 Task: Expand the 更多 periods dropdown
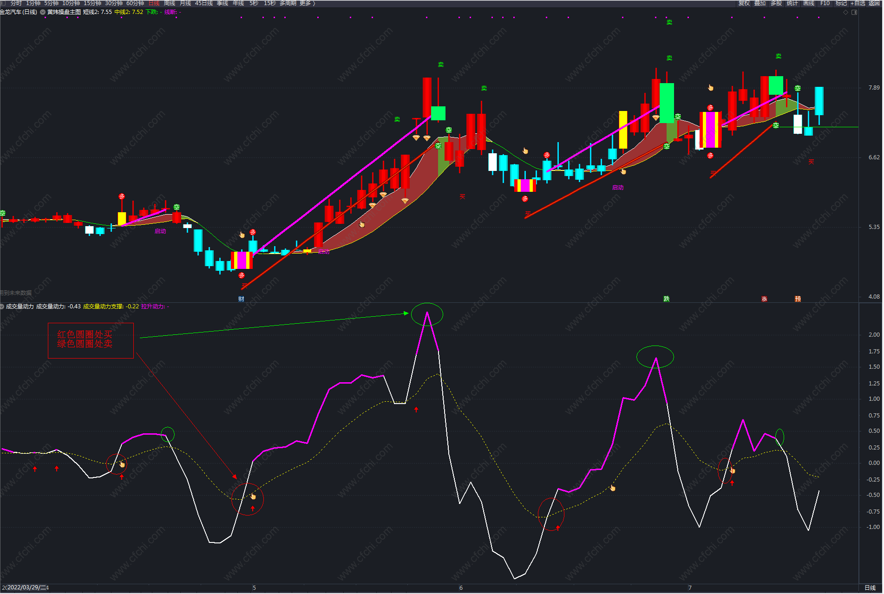308,3
